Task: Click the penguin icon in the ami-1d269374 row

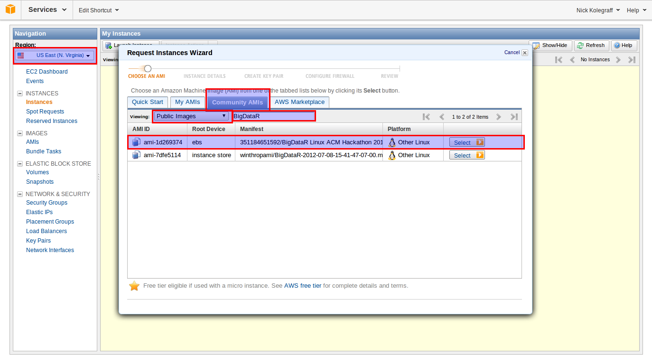Action: click(392, 142)
